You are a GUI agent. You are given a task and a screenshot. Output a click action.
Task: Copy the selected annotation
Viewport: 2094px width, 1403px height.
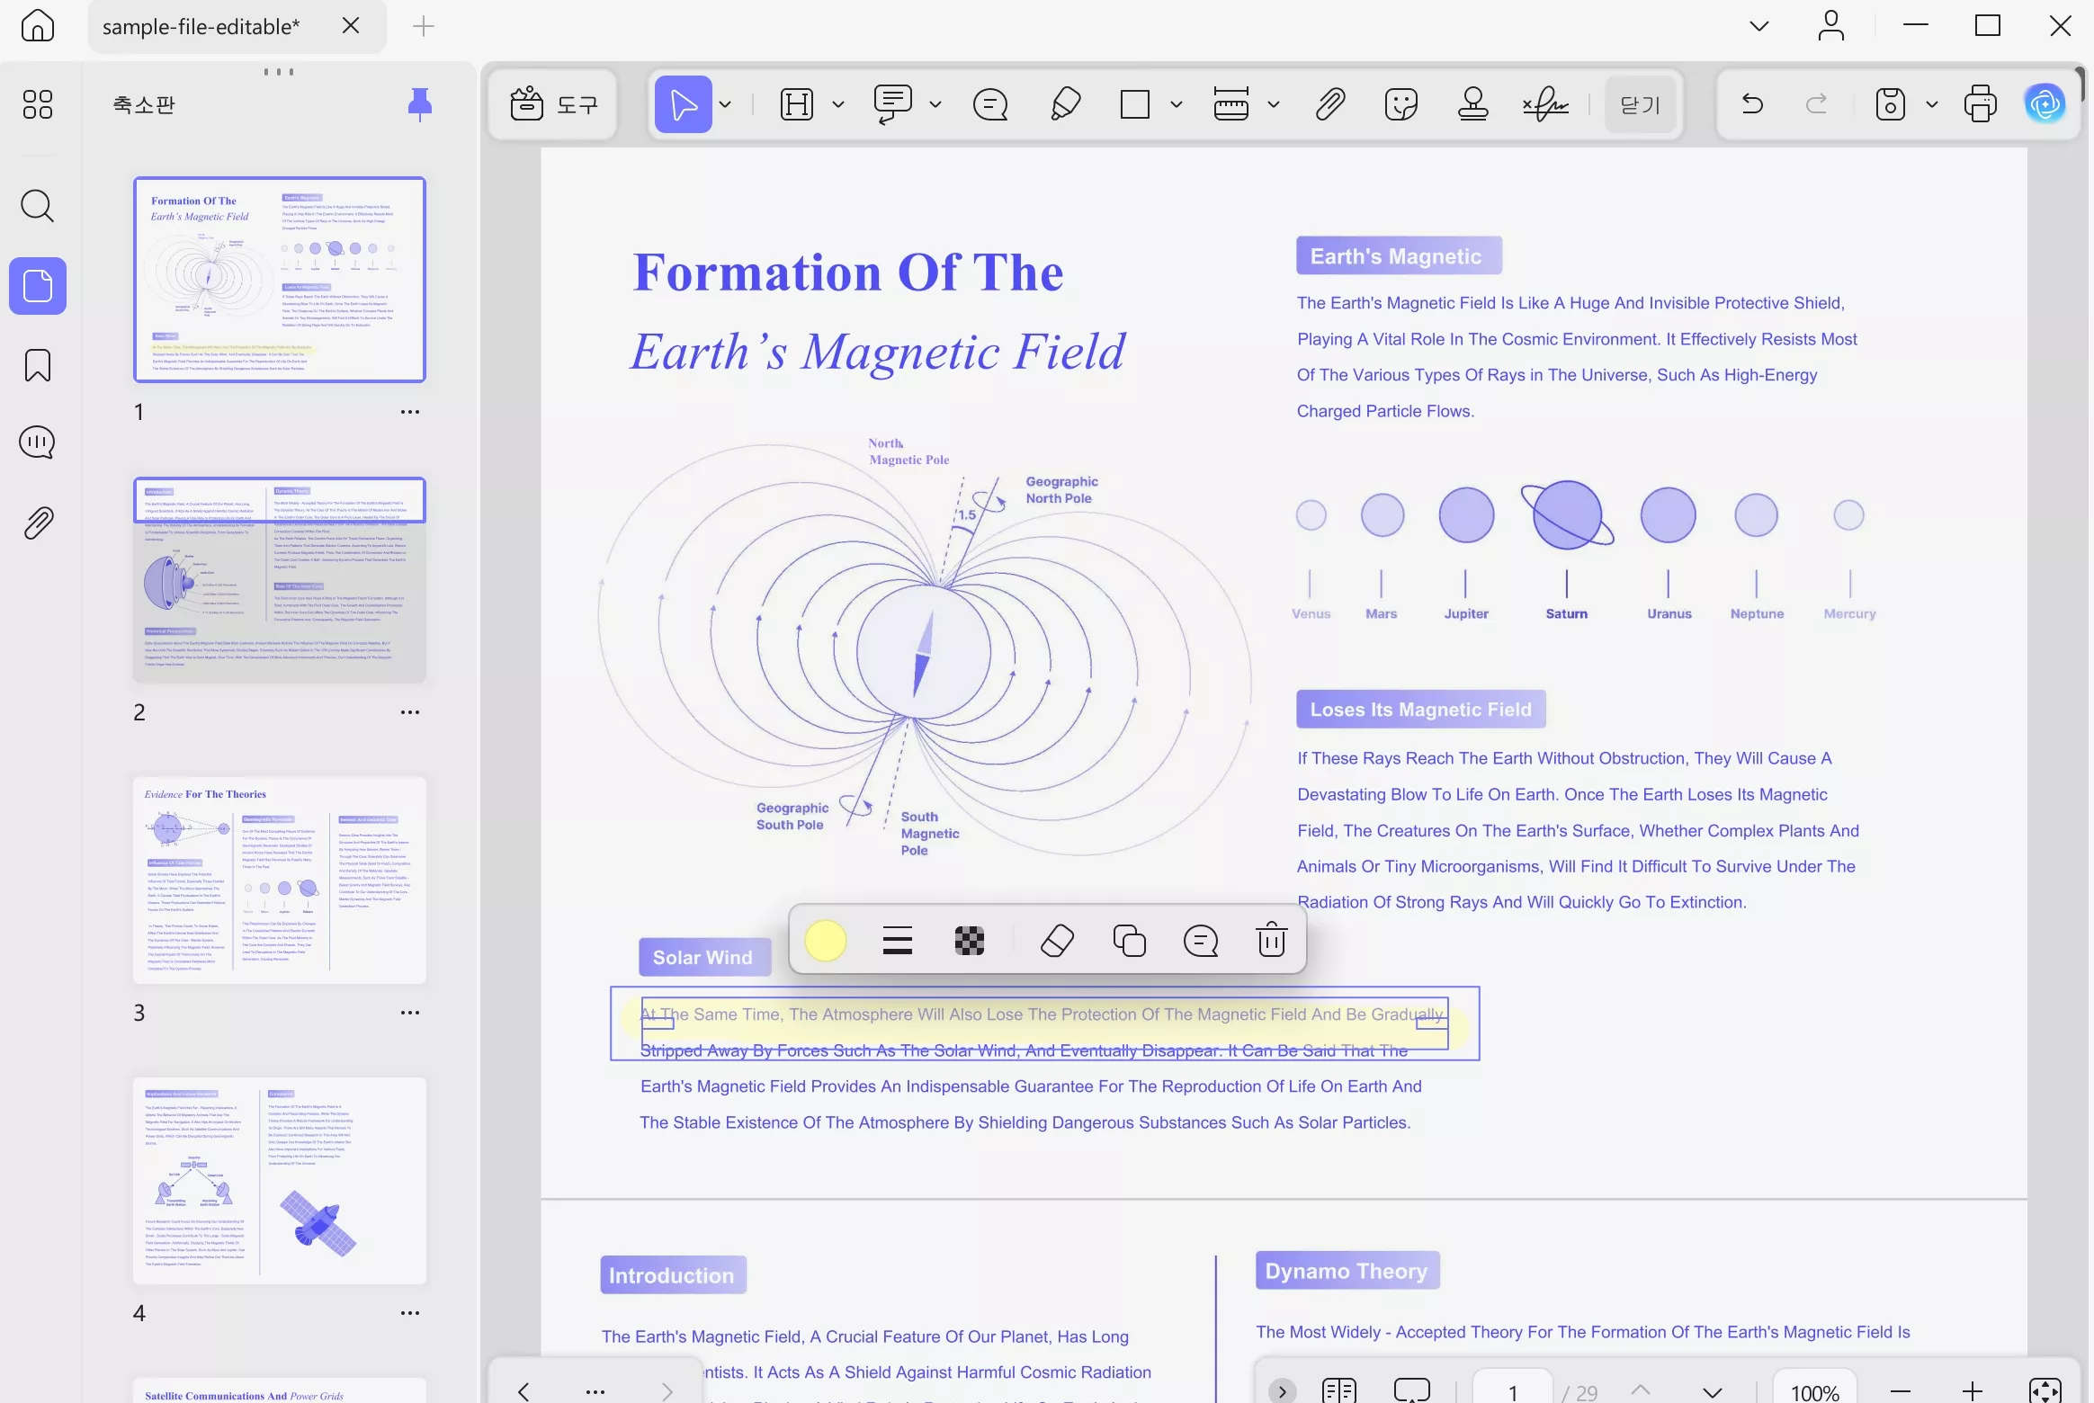[x=1129, y=941]
